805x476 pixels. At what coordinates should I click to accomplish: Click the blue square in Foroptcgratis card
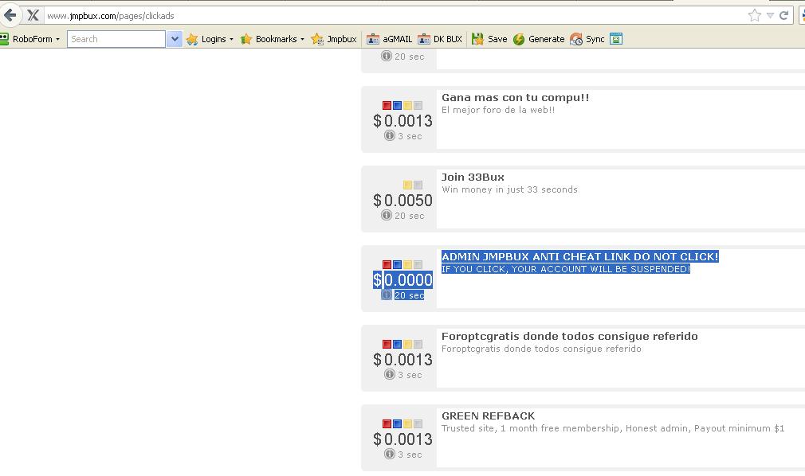[x=398, y=344]
